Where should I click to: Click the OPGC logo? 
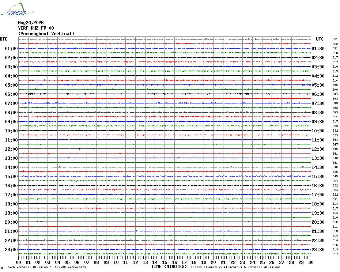(x=17, y=9)
